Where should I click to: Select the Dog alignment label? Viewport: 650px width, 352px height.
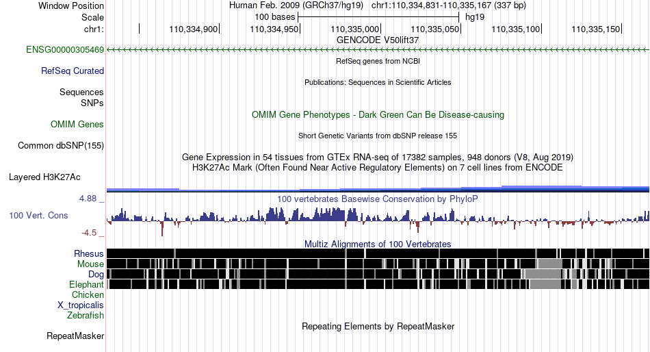tap(96, 275)
